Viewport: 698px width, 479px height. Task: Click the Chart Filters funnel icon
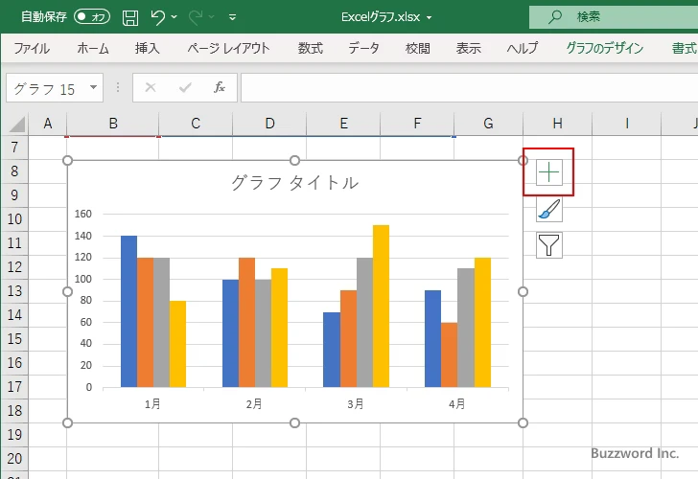549,245
